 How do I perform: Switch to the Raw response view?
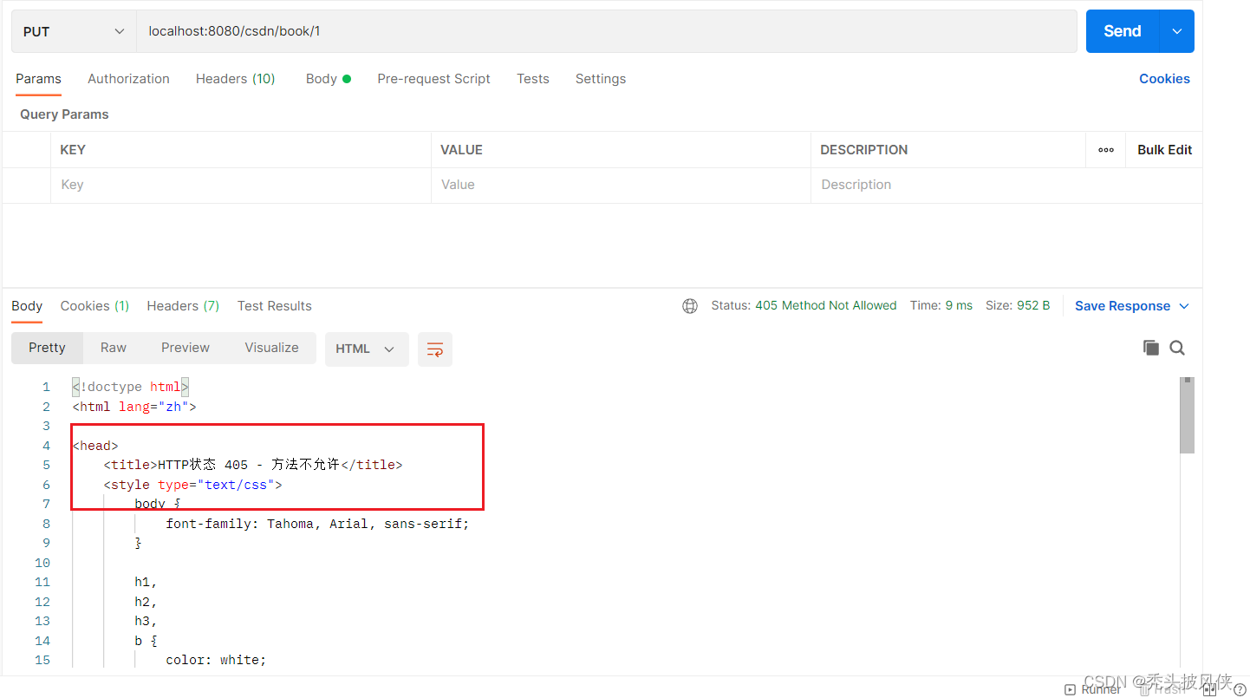pos(113,347)
